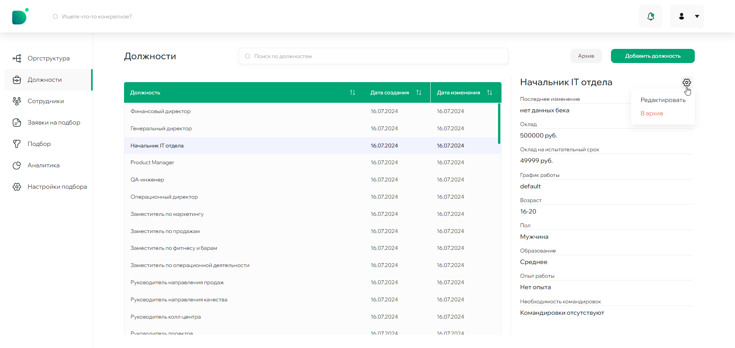This screenshot has height=348, width=735.
Task: Open Настройки подбора section
Action: (x=49, y=187)
